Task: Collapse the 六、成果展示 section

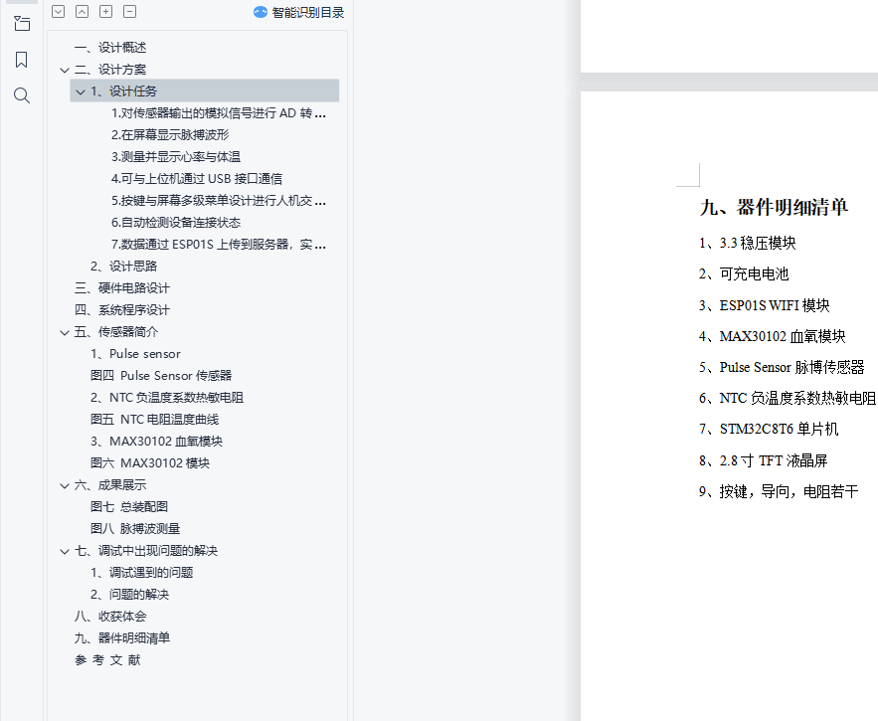Action: (65, 485)
